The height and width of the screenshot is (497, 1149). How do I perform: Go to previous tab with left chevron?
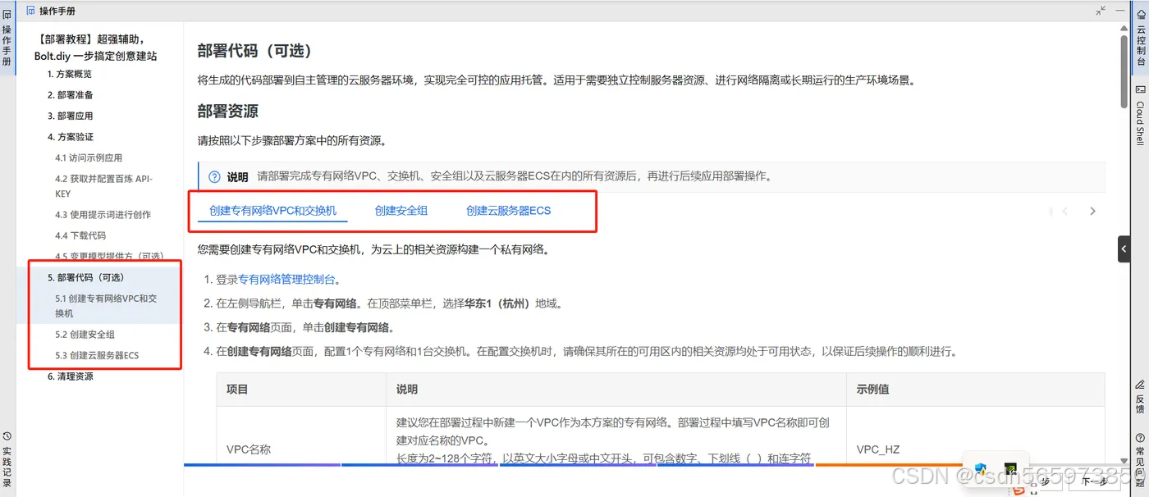[x=1065, y=211]
